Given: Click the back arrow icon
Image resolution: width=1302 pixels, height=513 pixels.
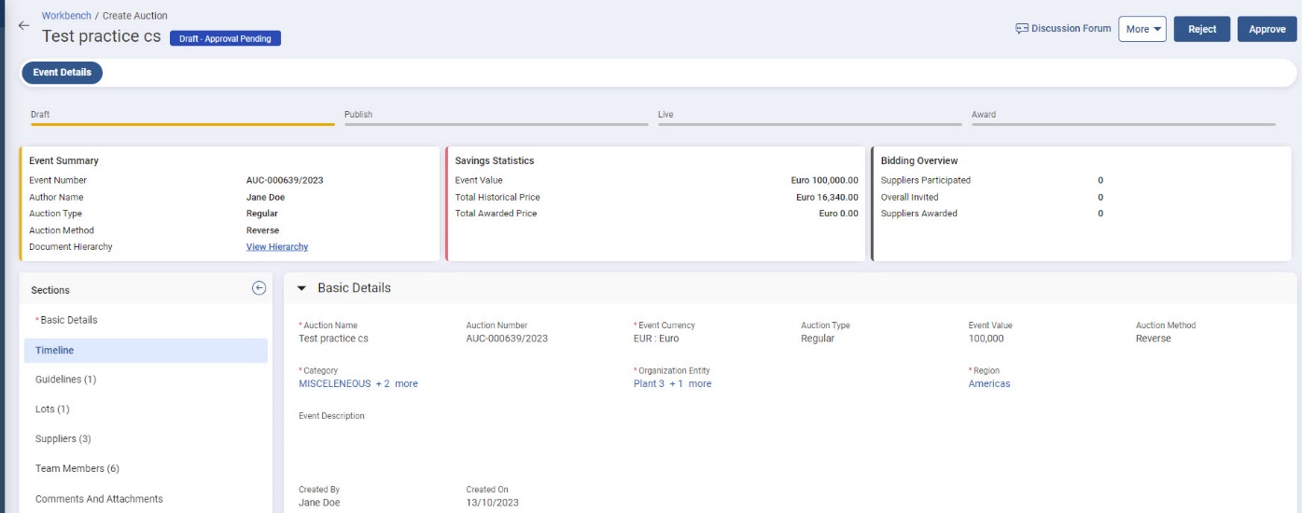Looking at the screenshot, I should pyautogui.click(x=24, y=26).
